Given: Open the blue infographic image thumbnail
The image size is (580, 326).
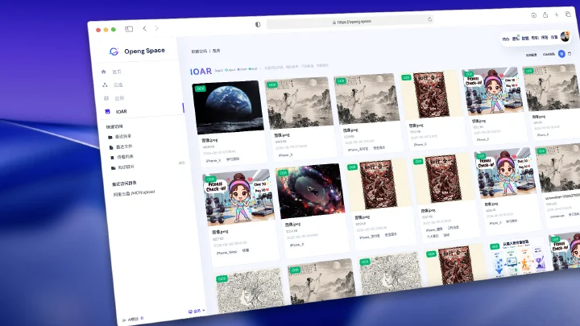Looking at the screenshot, I should click(x=518, y=258).
